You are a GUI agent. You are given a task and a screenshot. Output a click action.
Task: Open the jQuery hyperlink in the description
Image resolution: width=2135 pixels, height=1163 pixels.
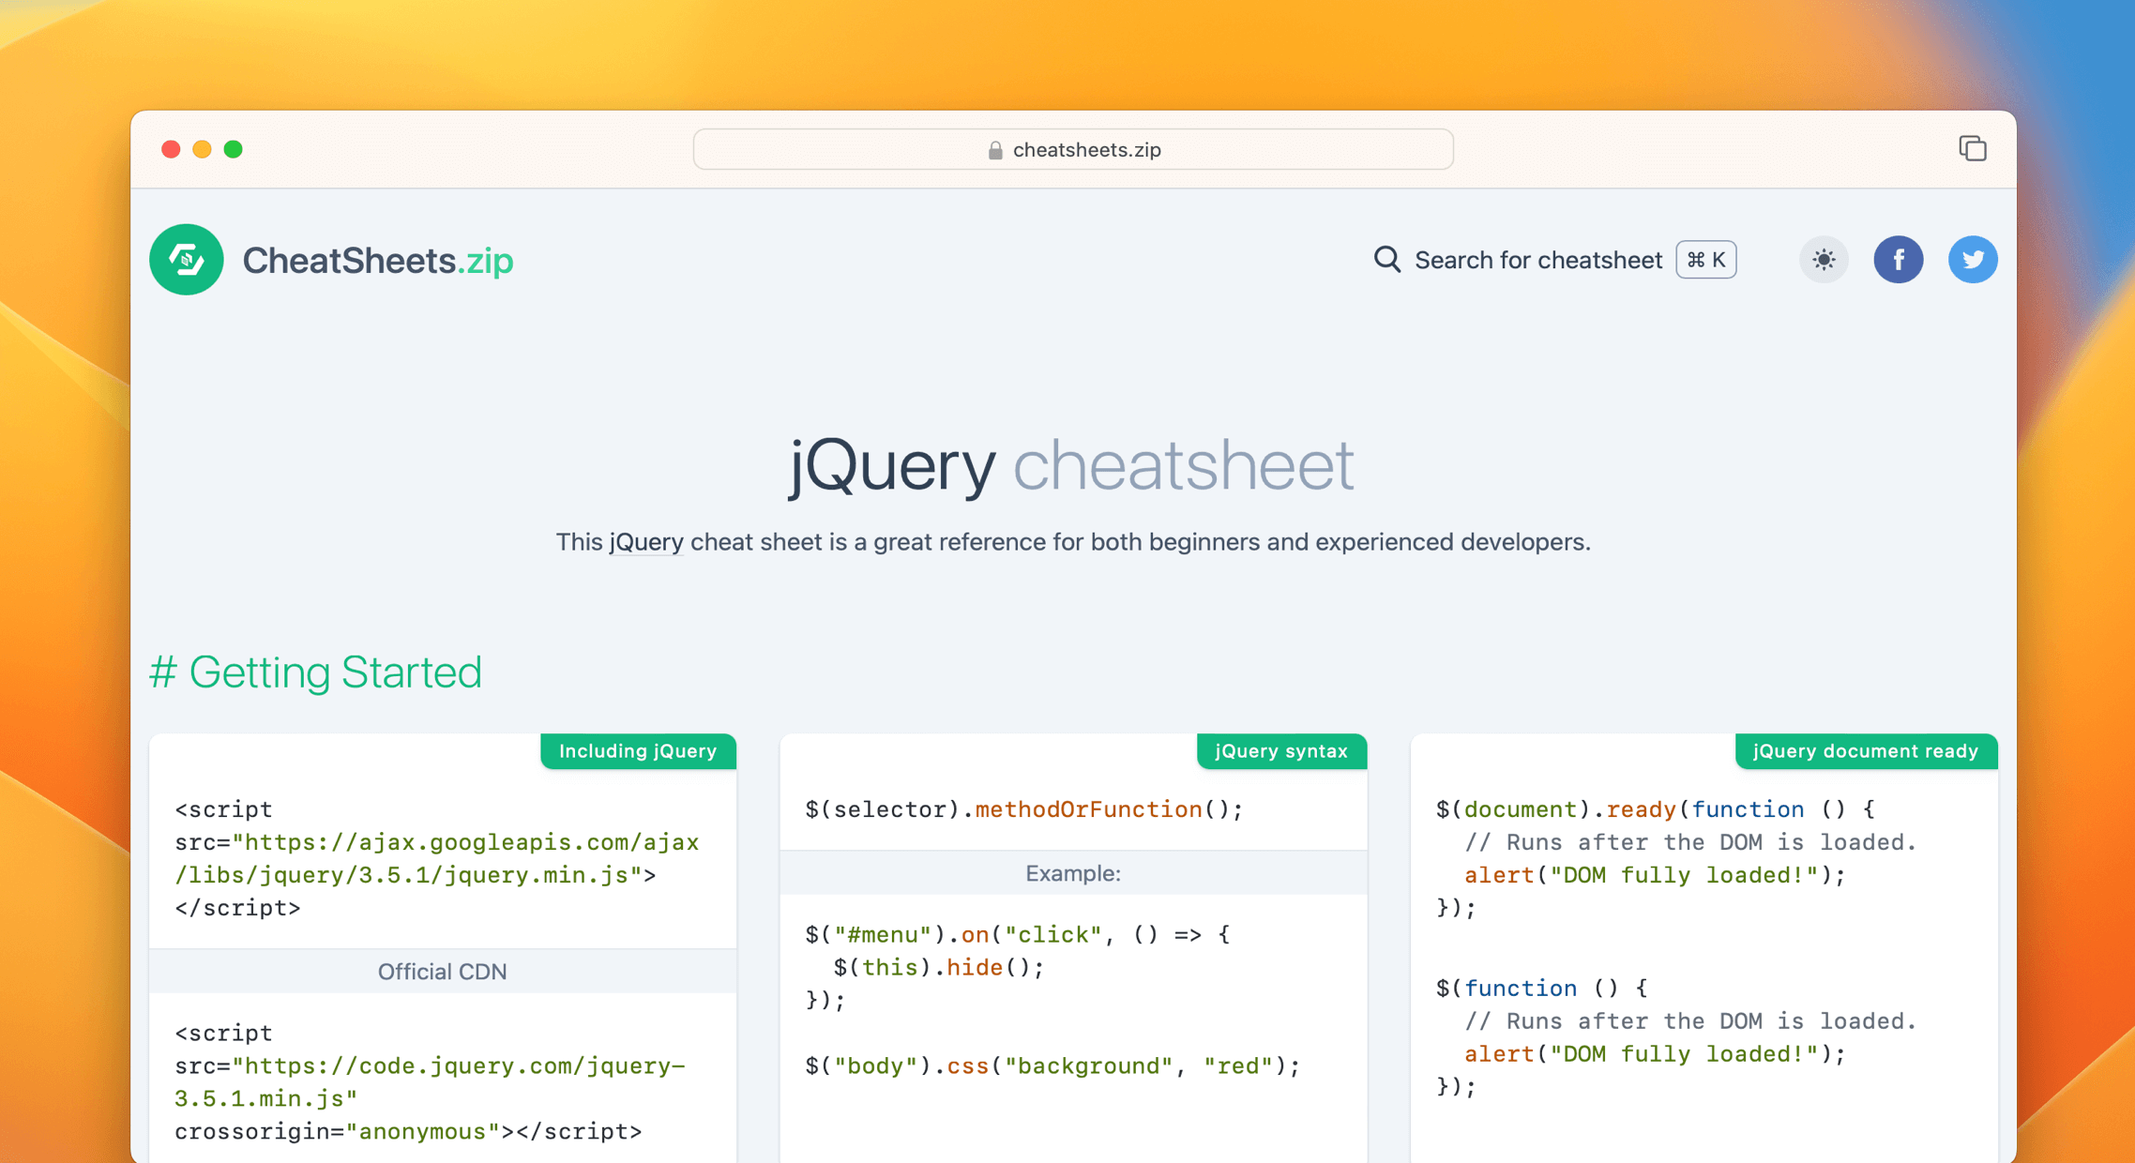(645, 542)
